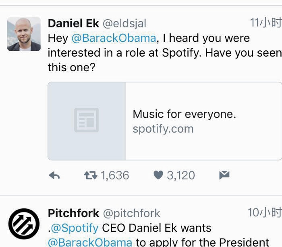Open @BarackObama mention in Pitchfork's tweet
Screen dimensions: 282x247
[x=90, y=242]
